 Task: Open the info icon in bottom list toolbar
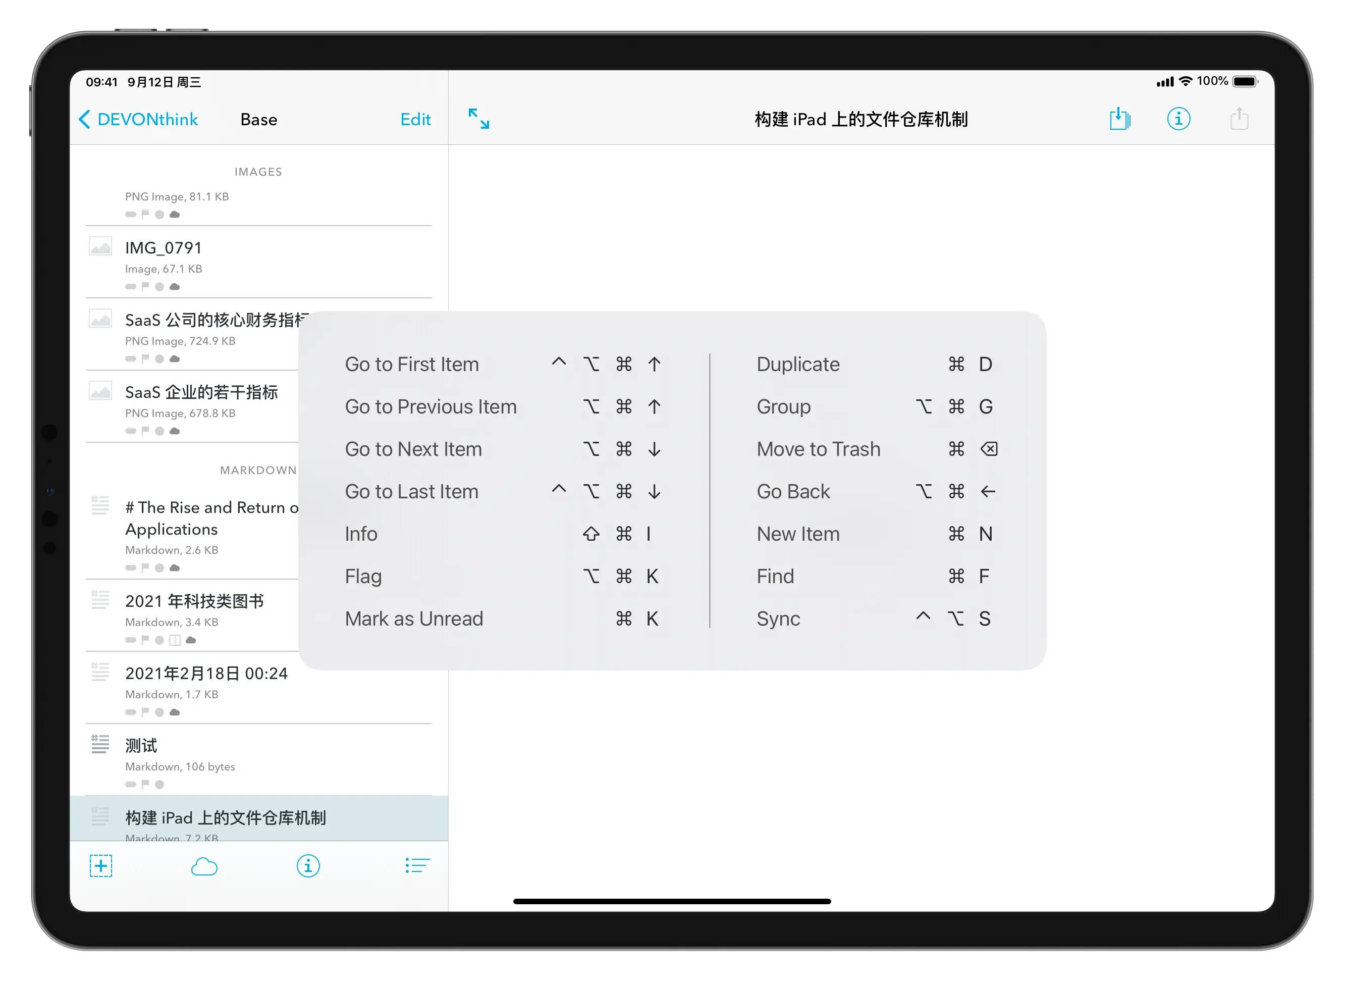(x=308, y=865)
